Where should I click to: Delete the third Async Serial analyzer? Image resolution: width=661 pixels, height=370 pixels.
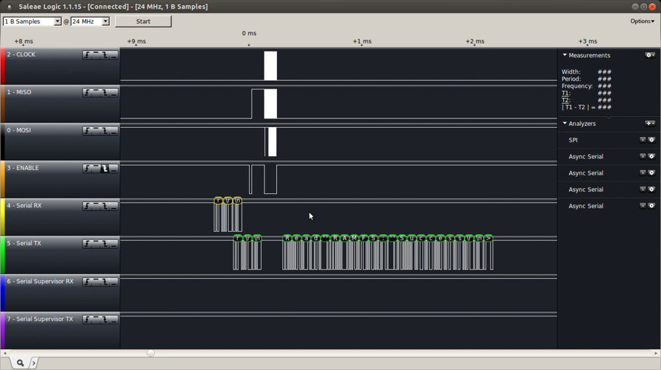pos(642,189)
